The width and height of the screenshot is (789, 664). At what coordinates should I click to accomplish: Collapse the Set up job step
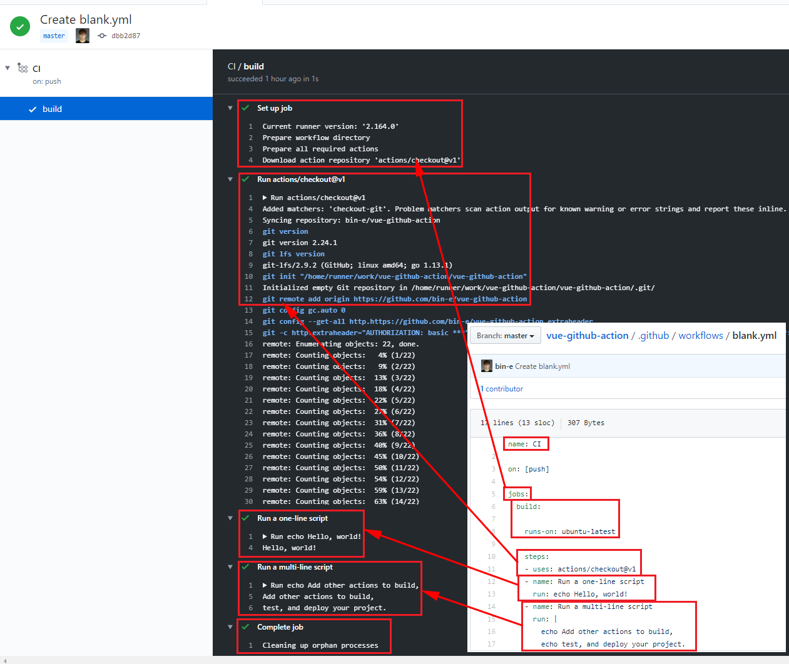[230, 108]
